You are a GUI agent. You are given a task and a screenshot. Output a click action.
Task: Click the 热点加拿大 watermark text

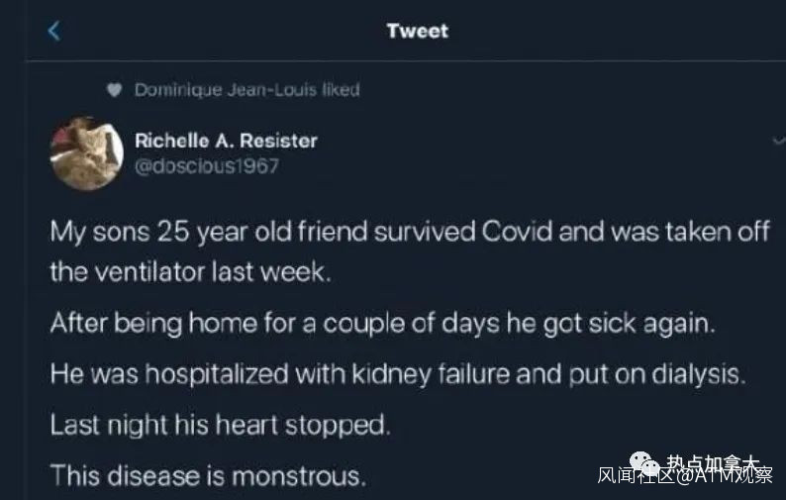pyautogui.click(x=713, y=463)
